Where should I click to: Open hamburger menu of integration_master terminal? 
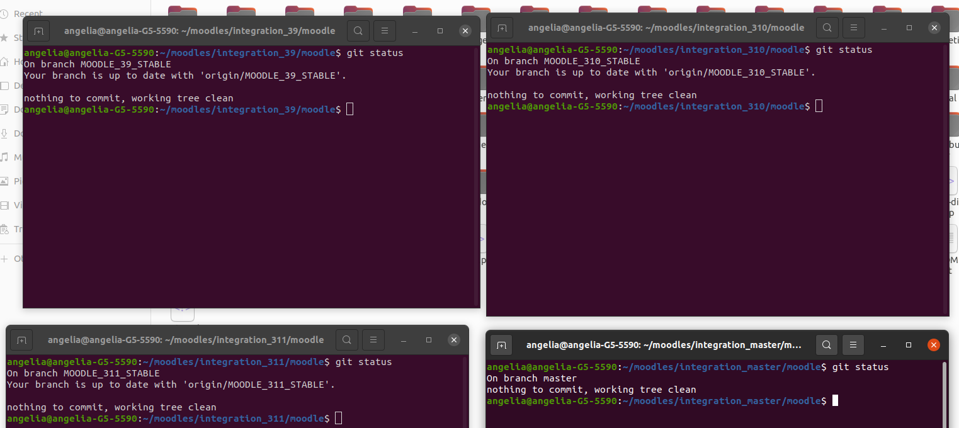pos(853,345)
